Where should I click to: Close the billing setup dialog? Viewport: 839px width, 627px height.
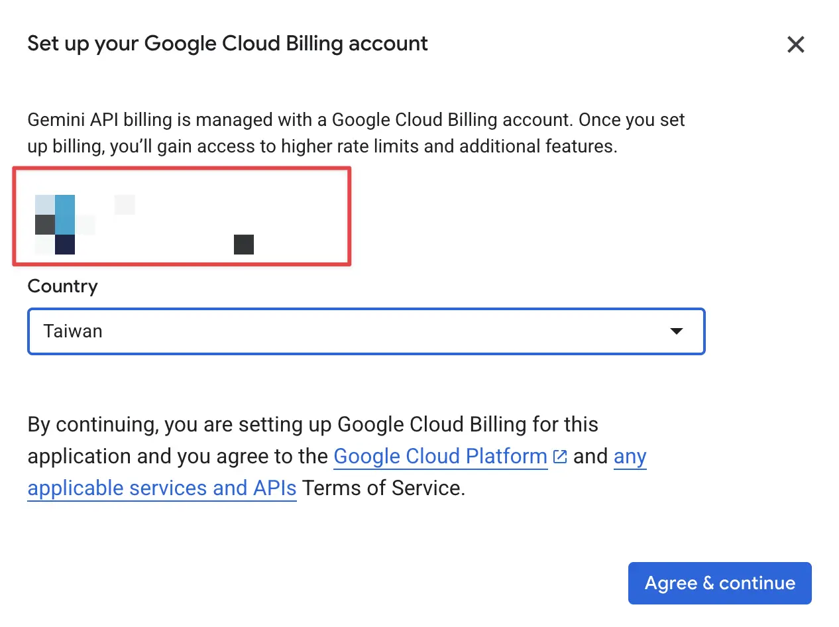pos(795,44)
